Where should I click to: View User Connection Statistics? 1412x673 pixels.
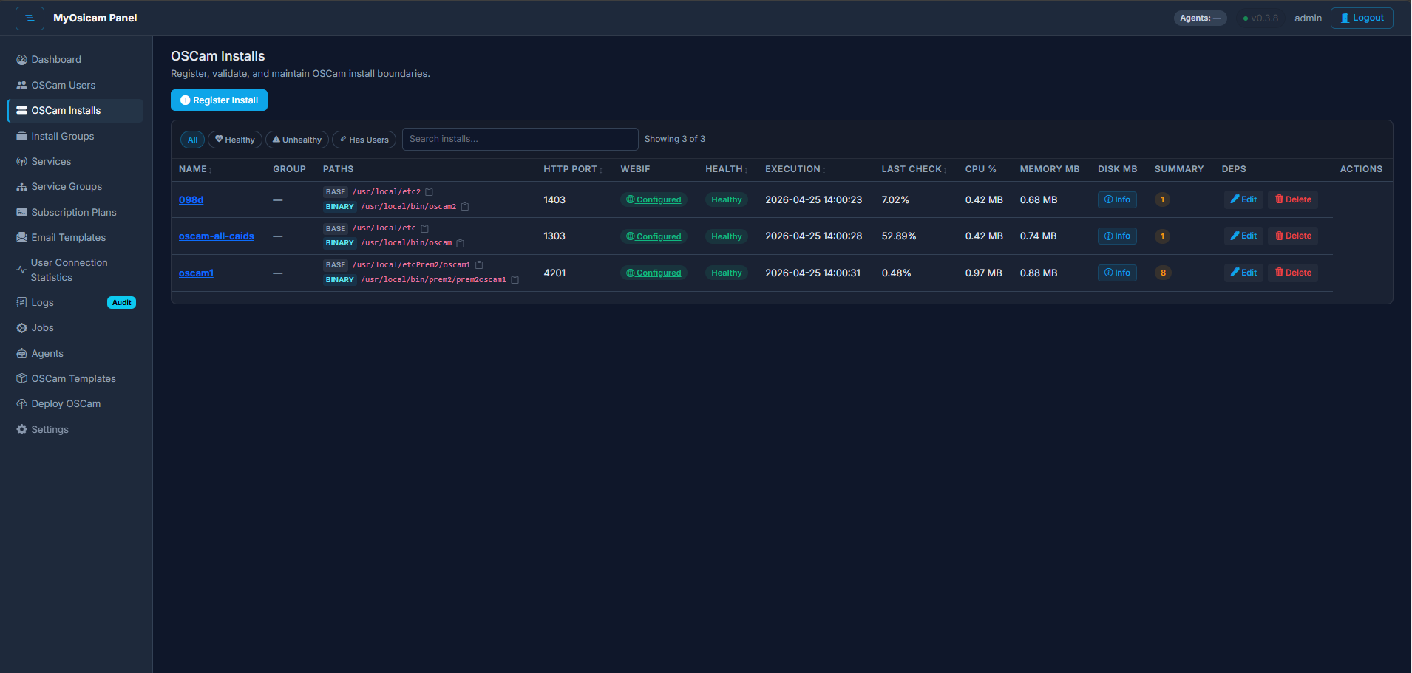75,270
